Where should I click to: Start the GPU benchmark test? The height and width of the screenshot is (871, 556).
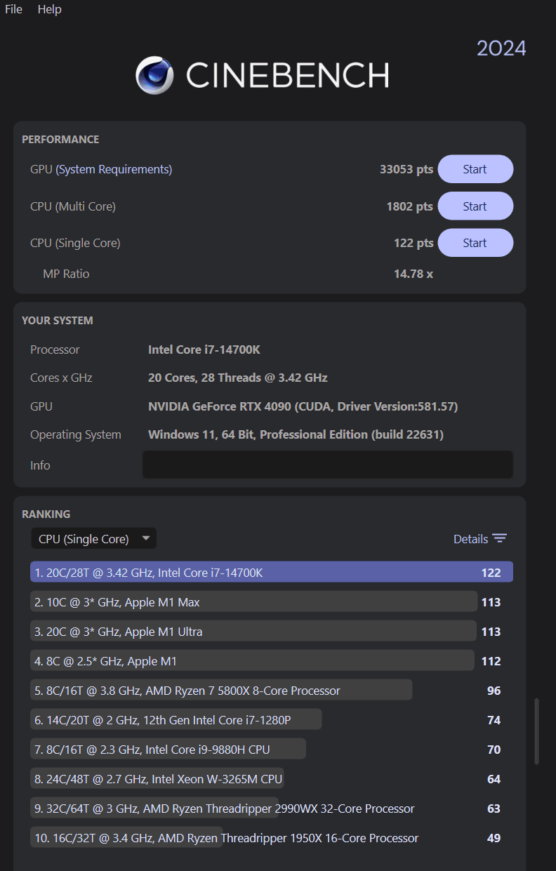click(x=475, y=169)
